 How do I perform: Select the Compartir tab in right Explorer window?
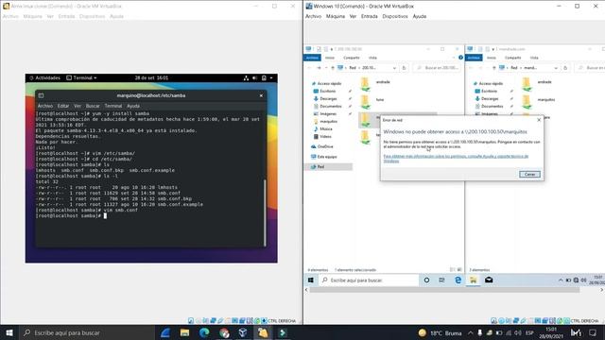click(x=512, y=58)
